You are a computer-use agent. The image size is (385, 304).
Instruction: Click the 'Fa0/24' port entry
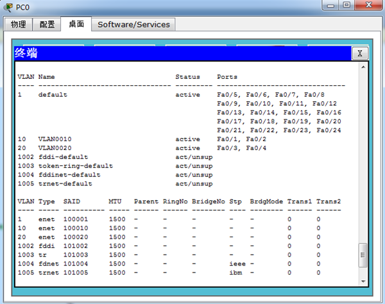tap(329, 130)
